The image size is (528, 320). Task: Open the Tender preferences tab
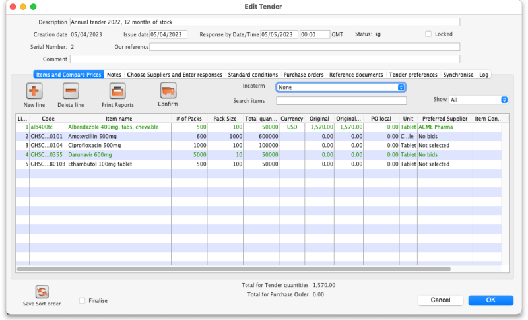click(x=414, y=75)
